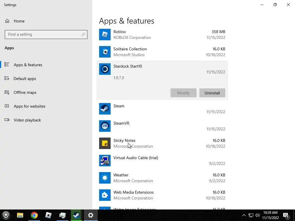The width and height of the screenshot is (295, 221).
Task: Click the 358 MB size value
Action: (x=218, y=32)
